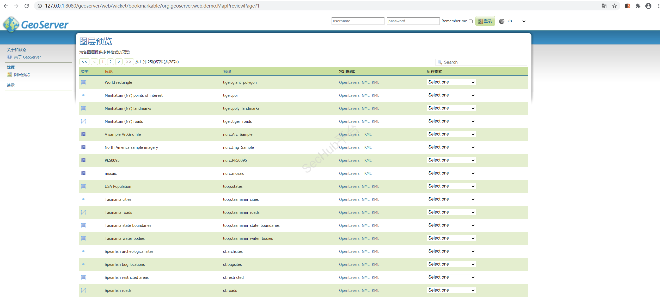The image size is (660, 297).
Task: Open OpenLayers preview for tiger:poi
Action: 349,95
